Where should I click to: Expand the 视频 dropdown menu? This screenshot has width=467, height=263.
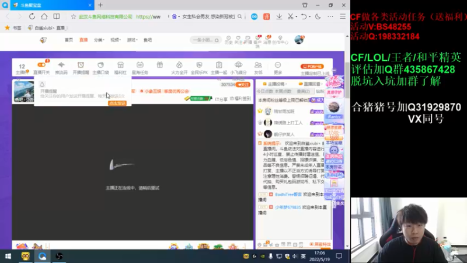[116, 40]
